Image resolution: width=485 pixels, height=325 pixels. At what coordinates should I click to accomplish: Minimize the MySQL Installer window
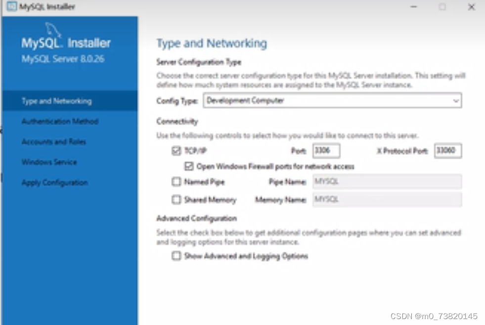pyautogui.click(x=413, y=7)
